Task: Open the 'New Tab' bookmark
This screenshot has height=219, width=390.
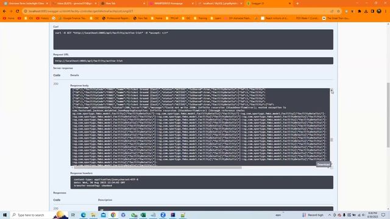Action: [141, 18]
